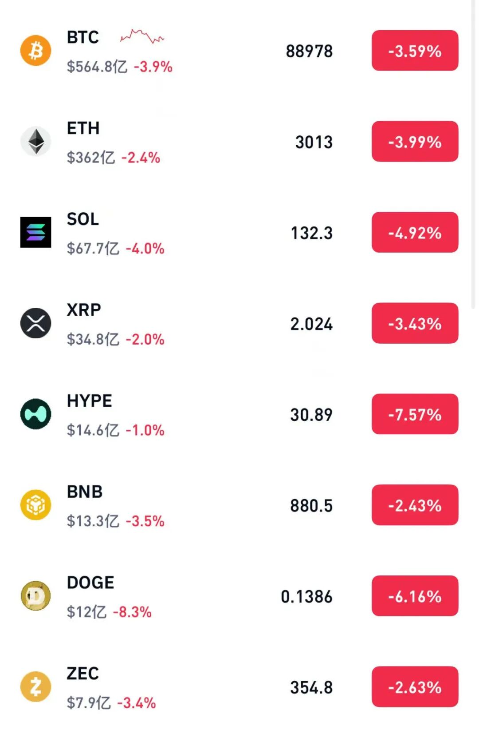
Task: Click HYPE -7.57% change badge
Action: (415, 414)
